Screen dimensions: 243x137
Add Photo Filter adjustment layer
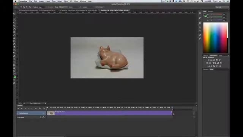click(x=215, y=63)
